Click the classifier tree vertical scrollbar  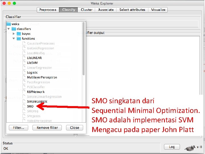pos(83,48)
